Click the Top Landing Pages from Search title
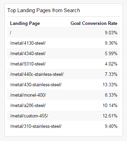127x141 pixels. tap(44, 10)
